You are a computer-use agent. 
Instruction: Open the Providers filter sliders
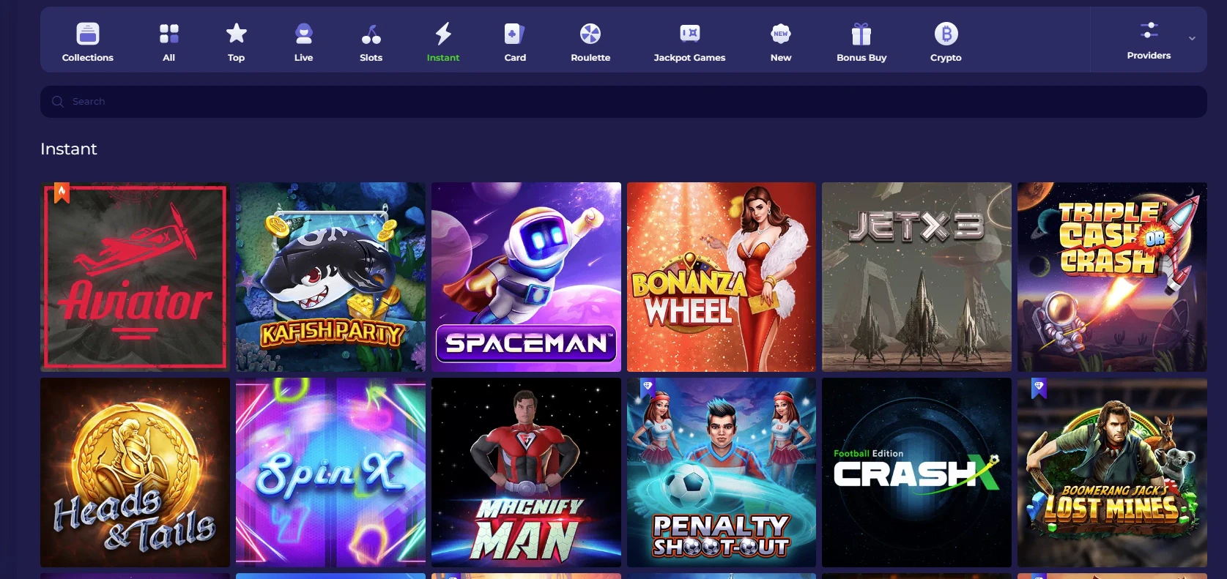[x=1149, y=31]
